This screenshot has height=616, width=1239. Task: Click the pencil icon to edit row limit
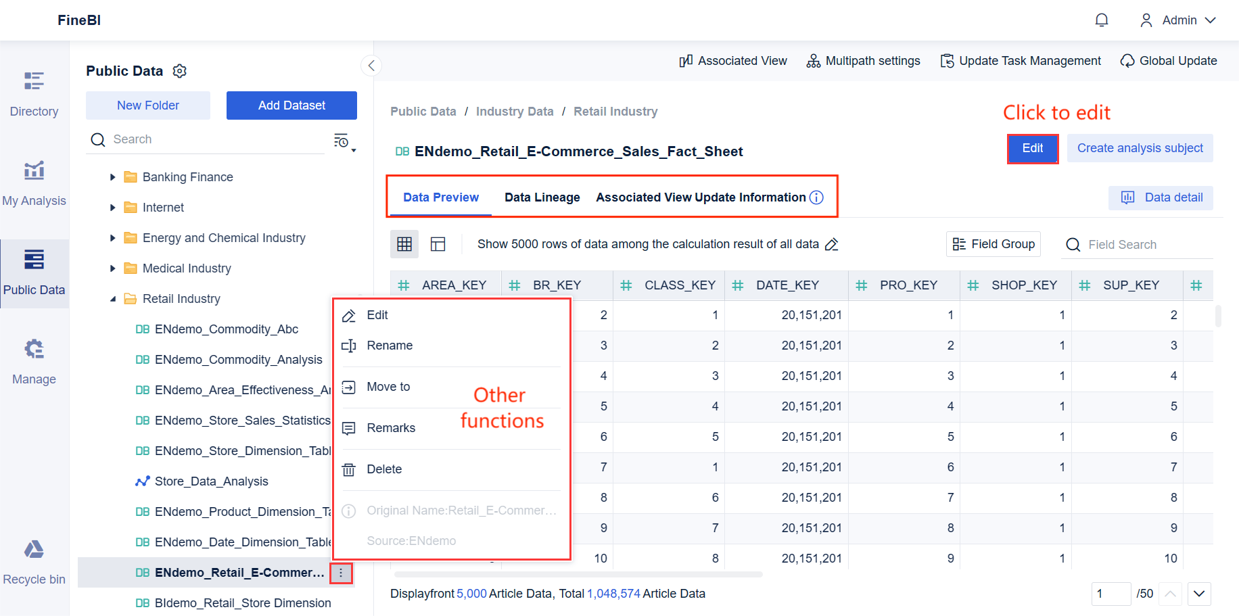click(832, 244)
